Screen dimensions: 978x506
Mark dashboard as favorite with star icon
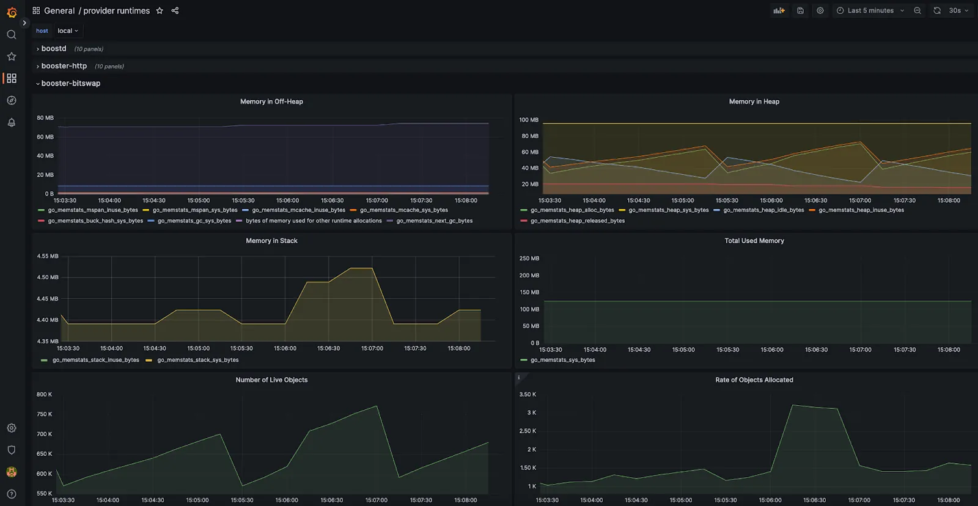[160, 10]
